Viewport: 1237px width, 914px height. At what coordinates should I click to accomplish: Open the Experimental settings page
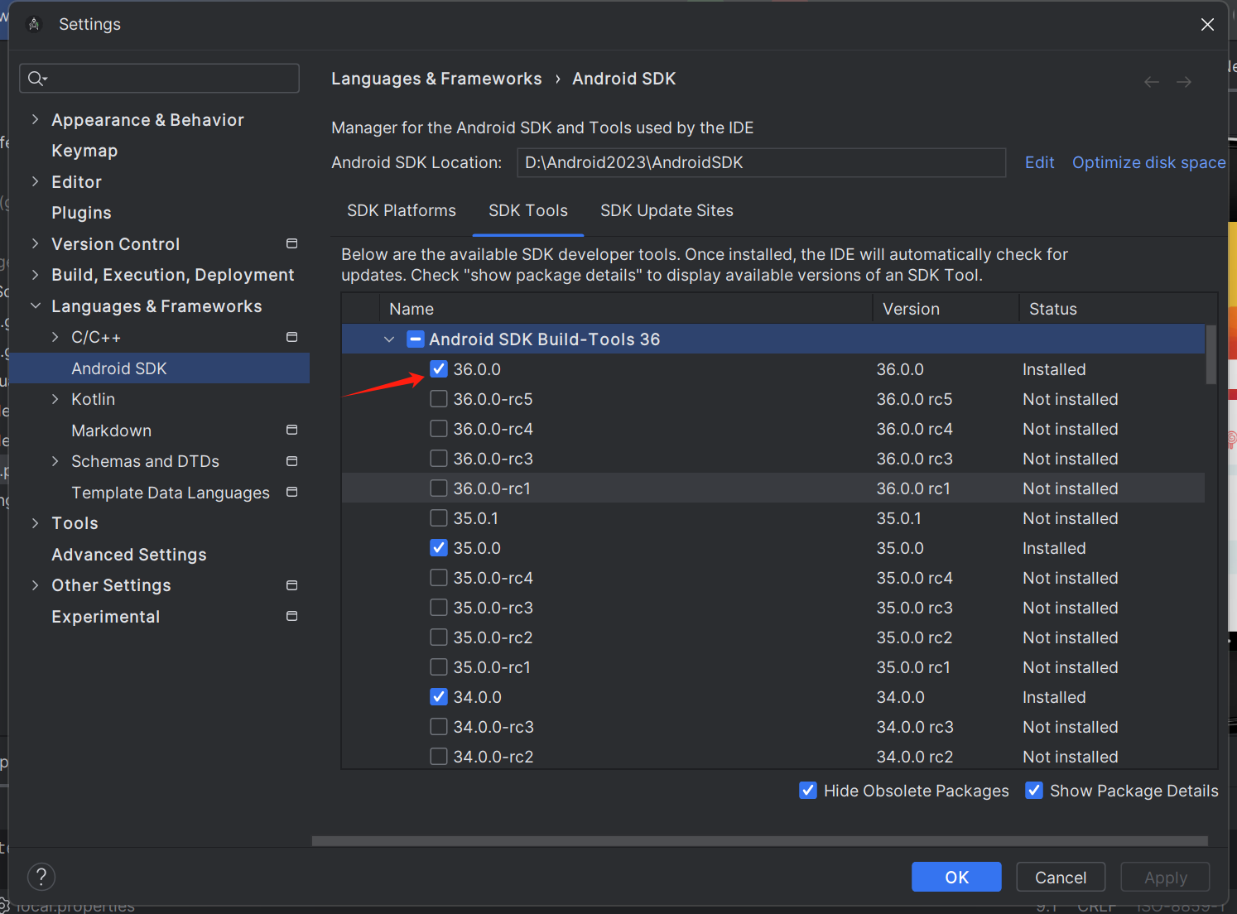106,617
